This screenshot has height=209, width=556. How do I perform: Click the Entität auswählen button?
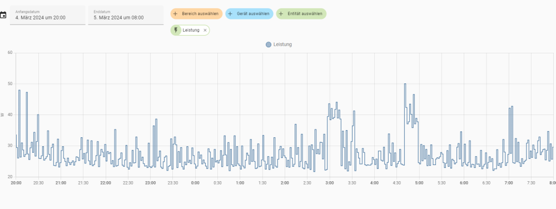tap(301, 14)
